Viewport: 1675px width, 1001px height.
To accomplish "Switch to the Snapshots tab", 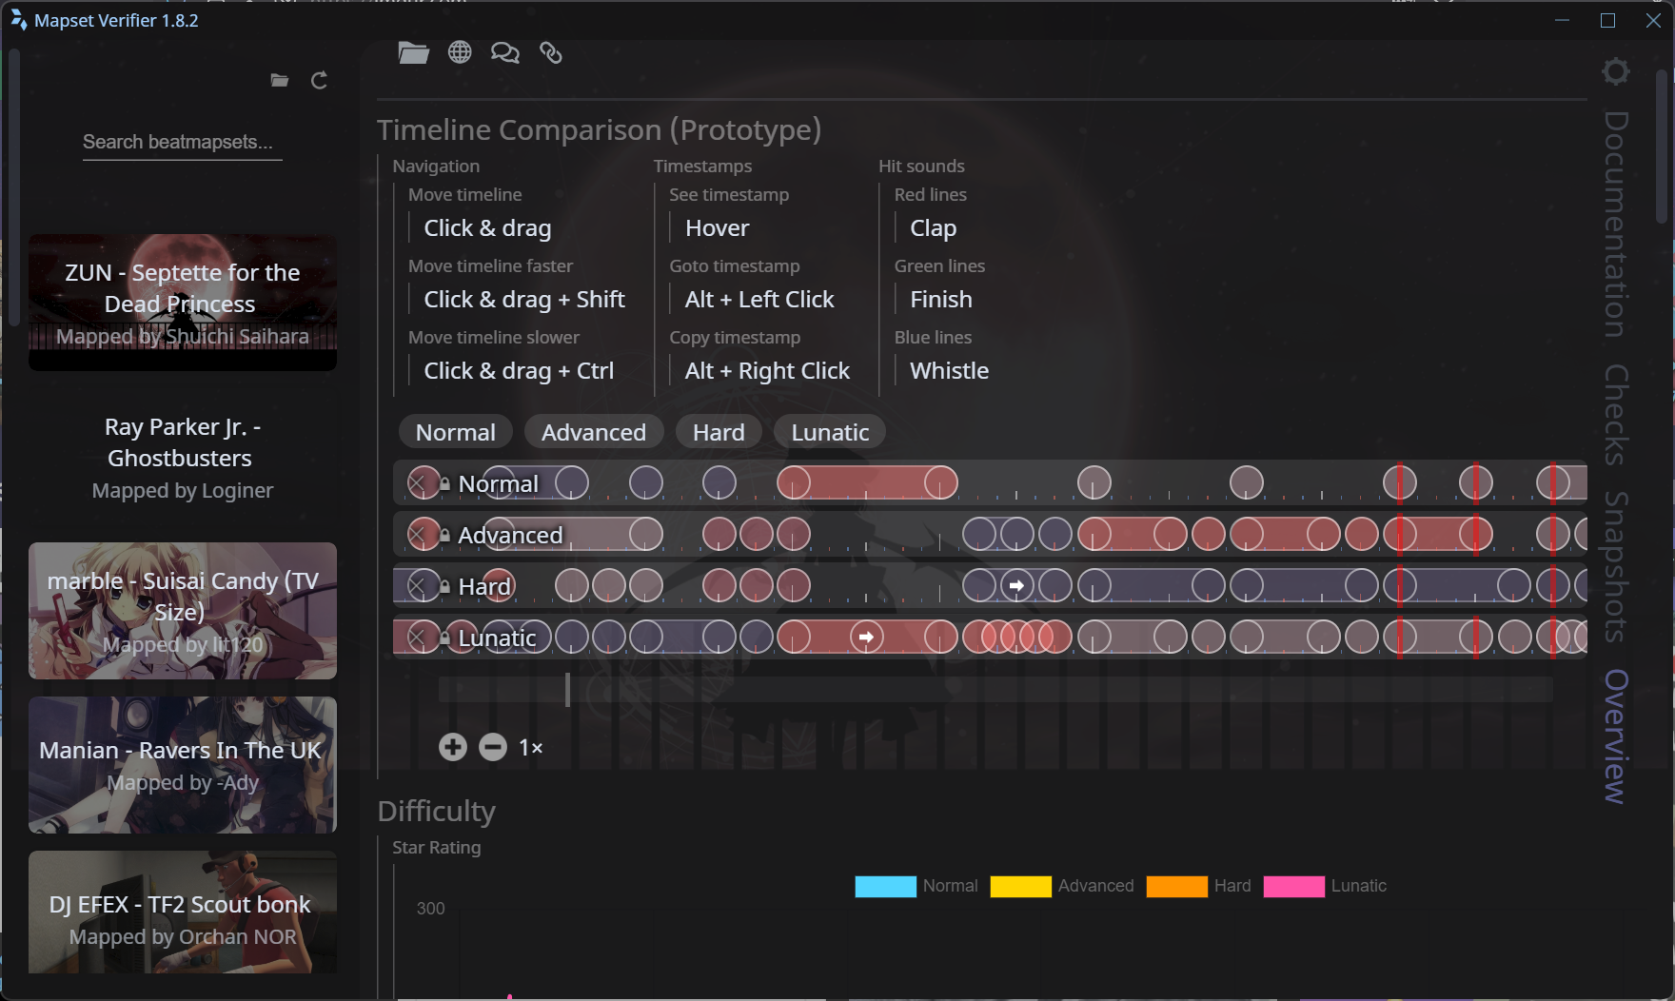I will 1615,566.
